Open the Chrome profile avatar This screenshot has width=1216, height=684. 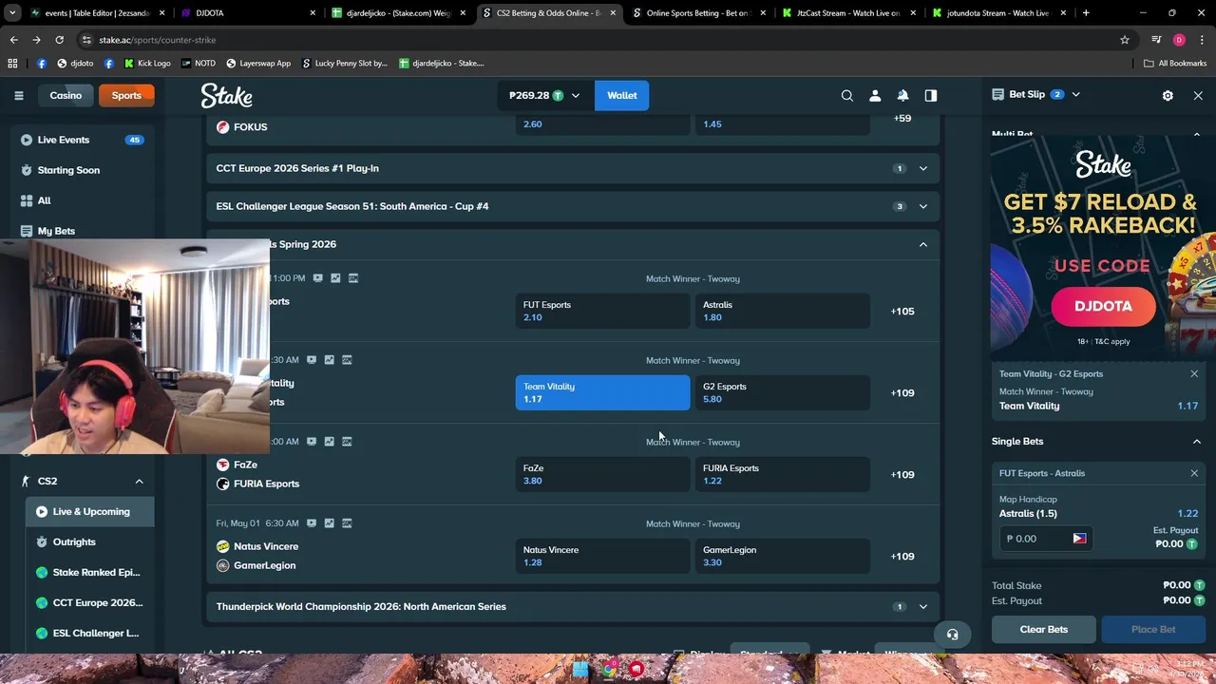pyautogui.click(x=1179, y=40)
